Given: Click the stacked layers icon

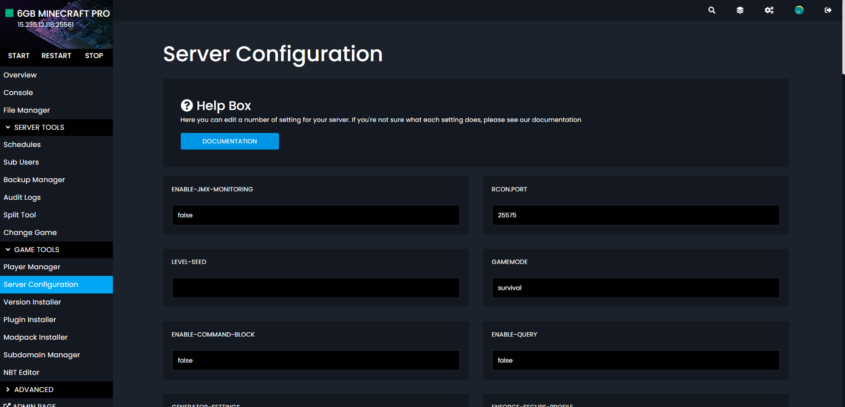Looking at the screenshot, I should click(740, 10).
